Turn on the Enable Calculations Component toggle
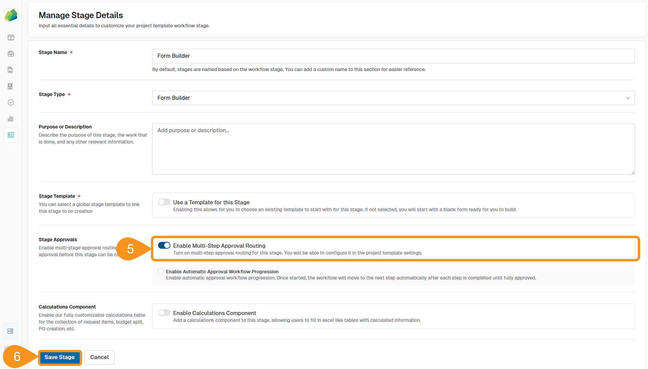The height and width of the screenshot is (369, 648). coord(164,313)
